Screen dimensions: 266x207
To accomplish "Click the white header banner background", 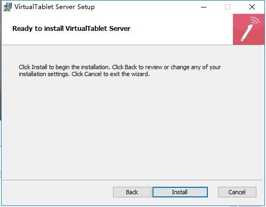I will 117,38.
